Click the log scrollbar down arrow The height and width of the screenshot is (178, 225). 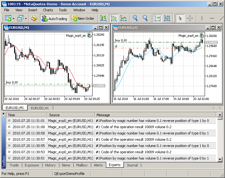220,159
